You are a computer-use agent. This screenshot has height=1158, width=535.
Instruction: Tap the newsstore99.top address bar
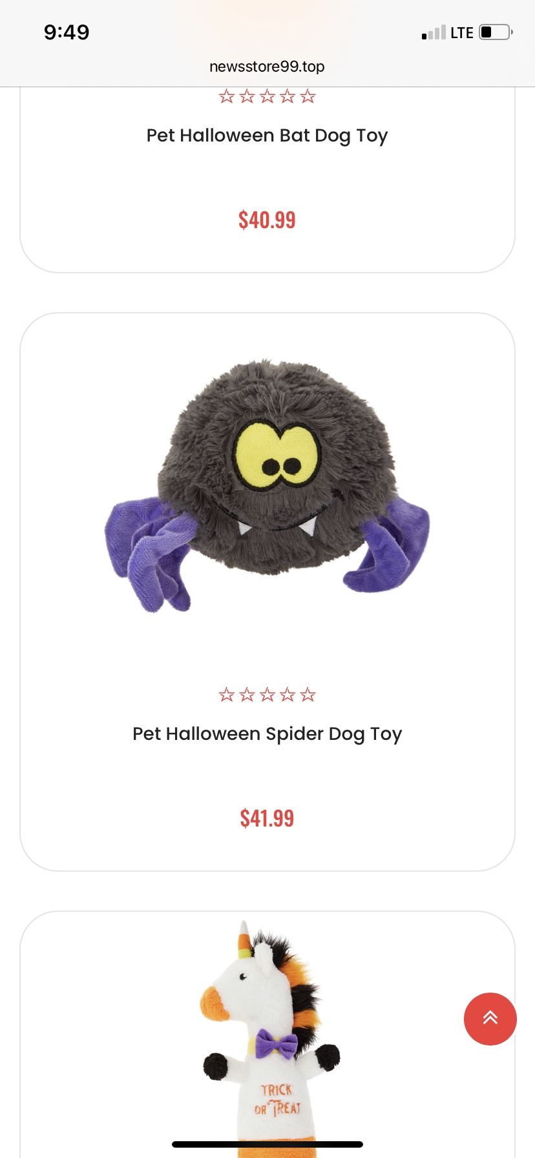click(x=267, y=67)
